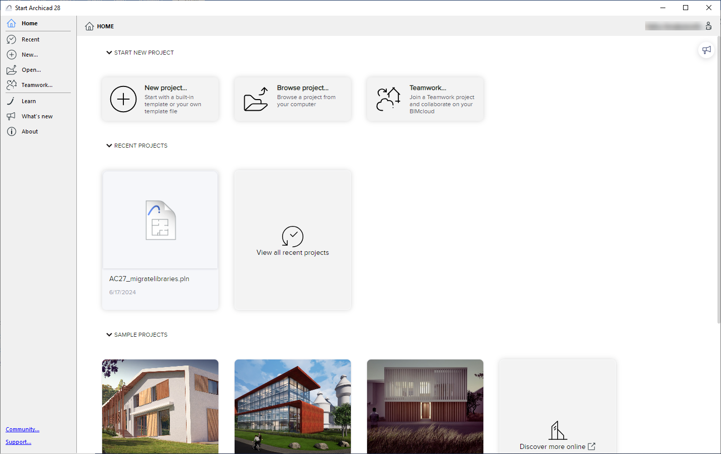721x454 pixels.
Task: Click the cloud-house icon on Teamwork card
Action: (388, 99)
